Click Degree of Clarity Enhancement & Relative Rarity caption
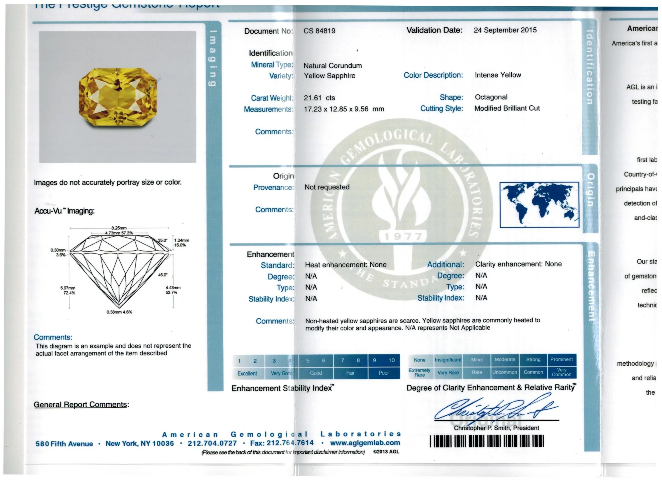The image size is (662, 481). (492, 387)
